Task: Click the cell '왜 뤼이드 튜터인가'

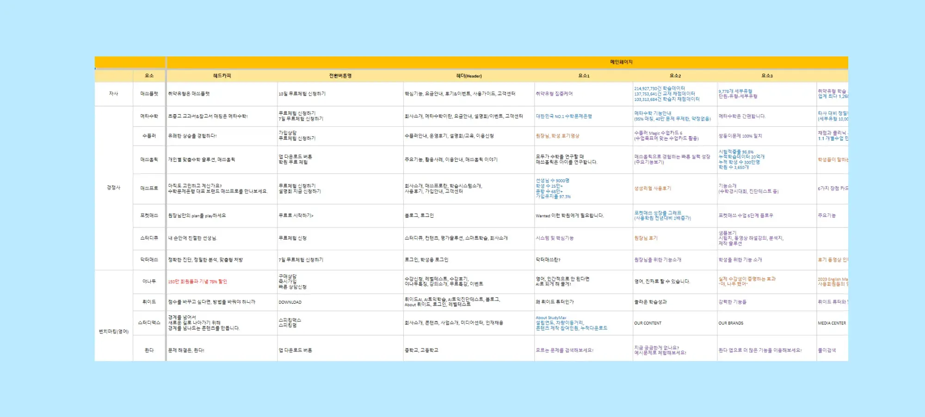Action: [584, 302]
